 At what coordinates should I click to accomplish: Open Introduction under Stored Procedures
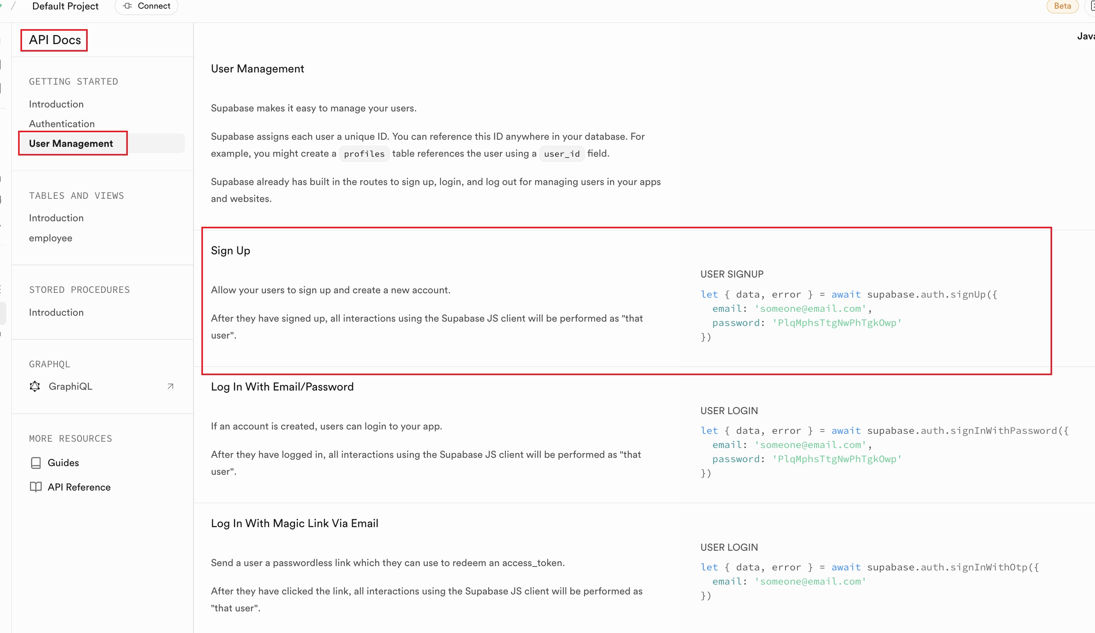[x=57, y=313]
